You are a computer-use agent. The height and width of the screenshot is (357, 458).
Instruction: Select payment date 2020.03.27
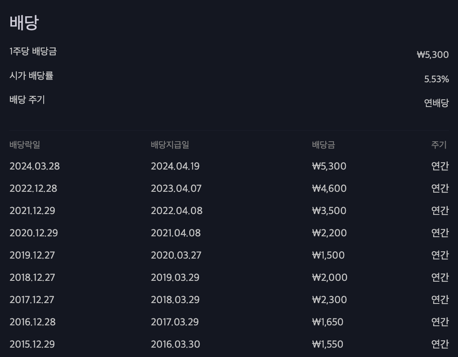coord(176,255)
